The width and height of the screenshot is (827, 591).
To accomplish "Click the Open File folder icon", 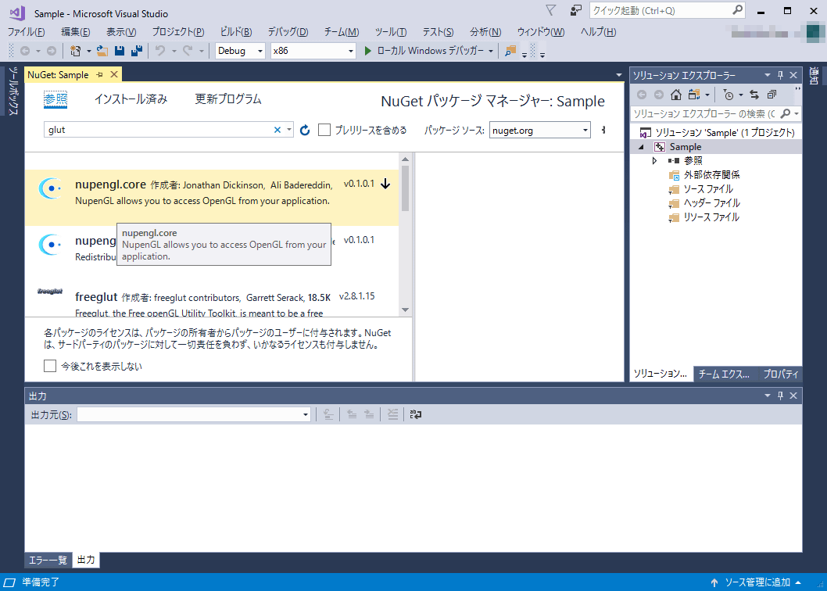I will [x=102, y=51].
